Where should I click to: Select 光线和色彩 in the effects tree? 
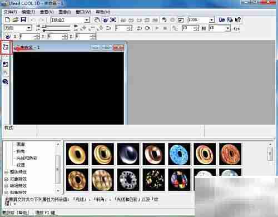pyautogui.click(x=27, y=158)
